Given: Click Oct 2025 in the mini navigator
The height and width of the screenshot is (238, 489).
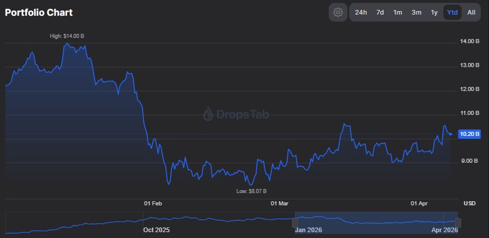Looking at the screenshot, I should (x=156, y=230).
